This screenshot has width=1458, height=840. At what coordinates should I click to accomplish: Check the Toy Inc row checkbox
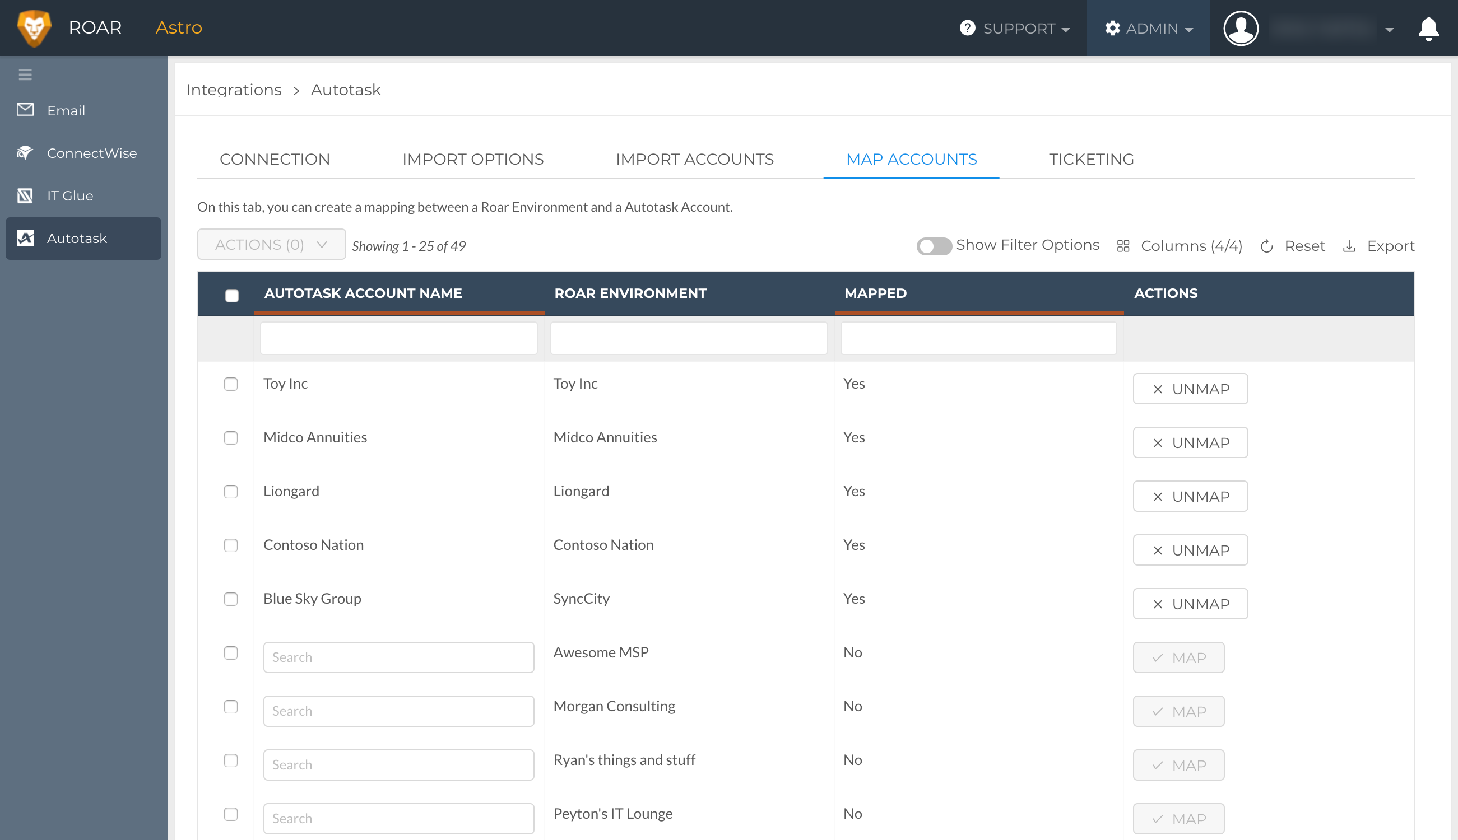click(231, 383)
